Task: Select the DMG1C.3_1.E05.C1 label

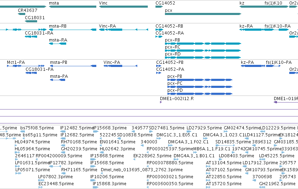Action: pos(177,135)
